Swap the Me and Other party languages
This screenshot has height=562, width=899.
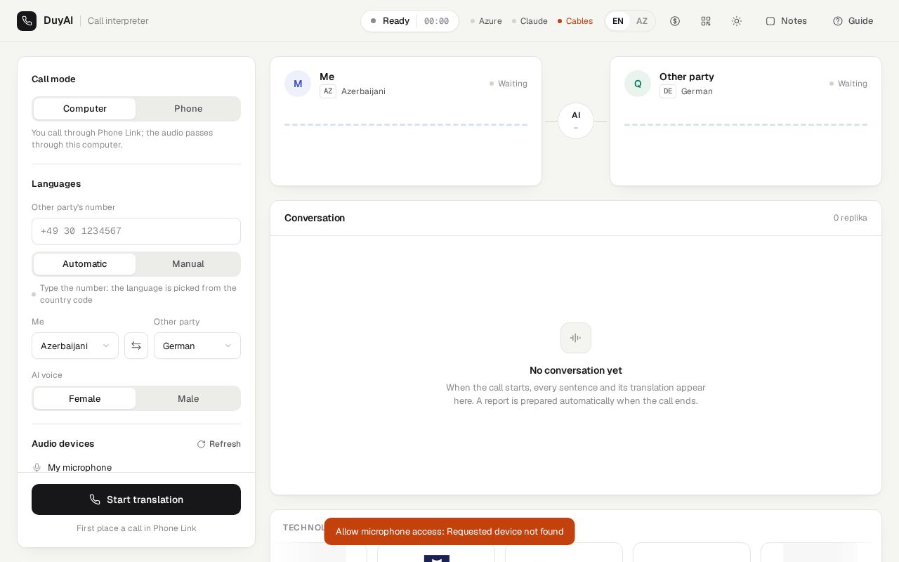(136, 346)
